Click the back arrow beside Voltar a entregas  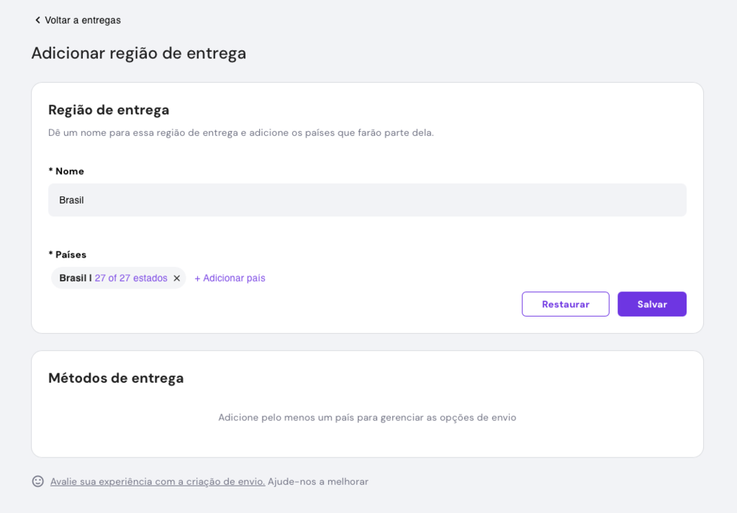[37, 20]
